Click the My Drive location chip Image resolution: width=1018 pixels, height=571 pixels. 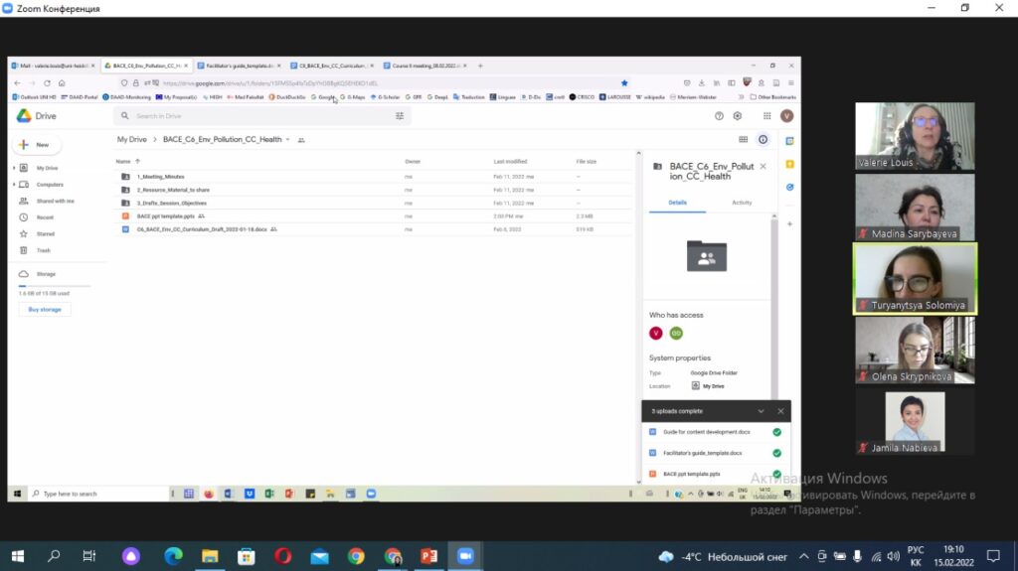pyautogui.click(x=708, y=386)
